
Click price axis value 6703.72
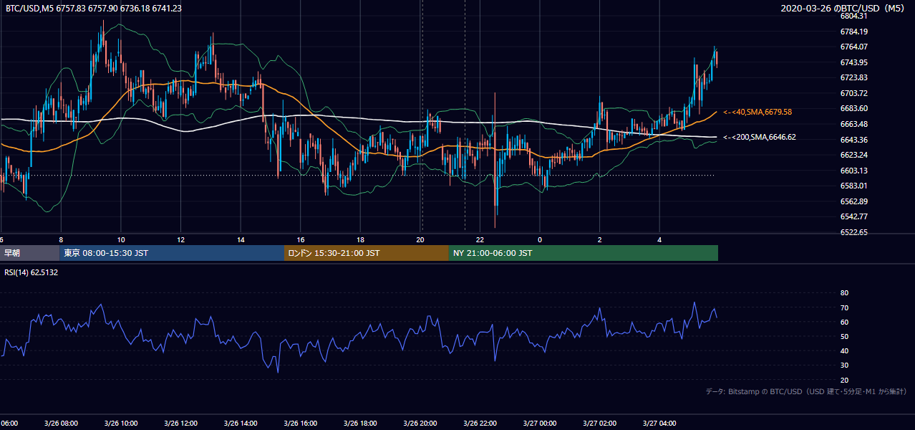(854, 93)
